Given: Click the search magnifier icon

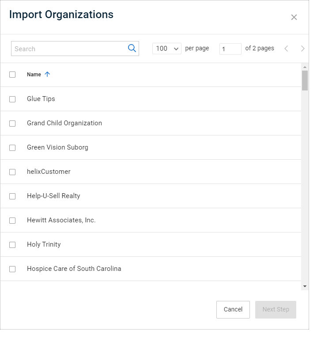Looking at the screenshot, I should point(132,48).
